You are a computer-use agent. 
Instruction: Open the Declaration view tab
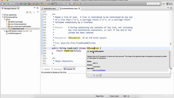pos(58,69)
